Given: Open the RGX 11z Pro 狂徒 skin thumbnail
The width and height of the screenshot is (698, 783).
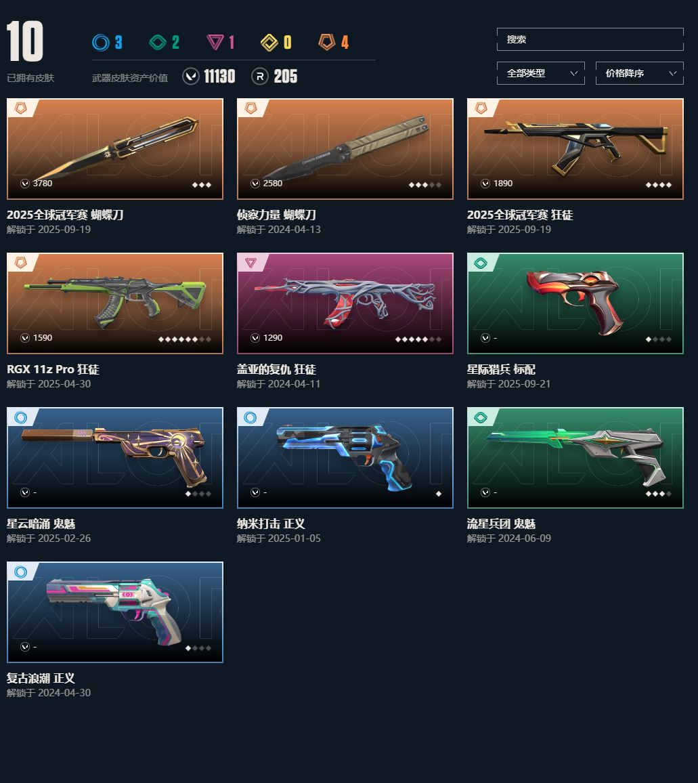Looking at the screenshot, I should [x=115, y=303].
